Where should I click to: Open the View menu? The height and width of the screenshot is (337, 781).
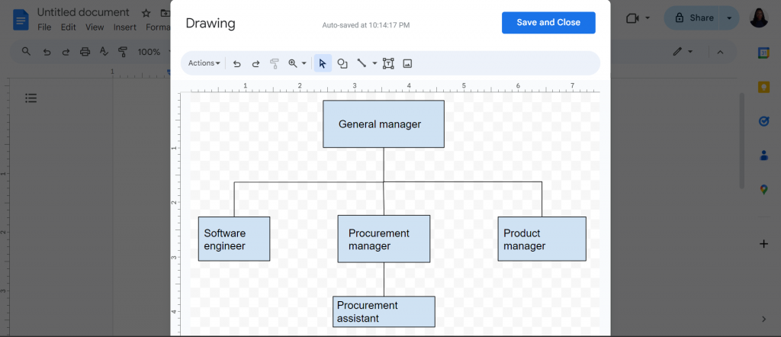[x=95, y=27]
